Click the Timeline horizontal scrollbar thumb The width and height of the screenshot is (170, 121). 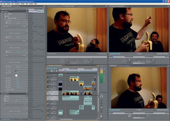click(66, 119)
